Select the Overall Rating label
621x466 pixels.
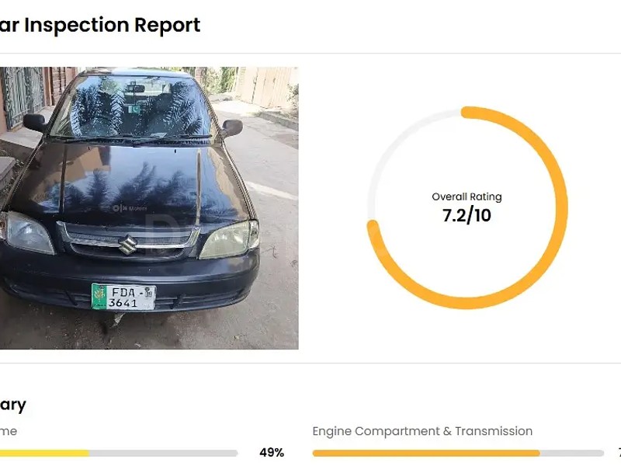[x=467, y=196]
